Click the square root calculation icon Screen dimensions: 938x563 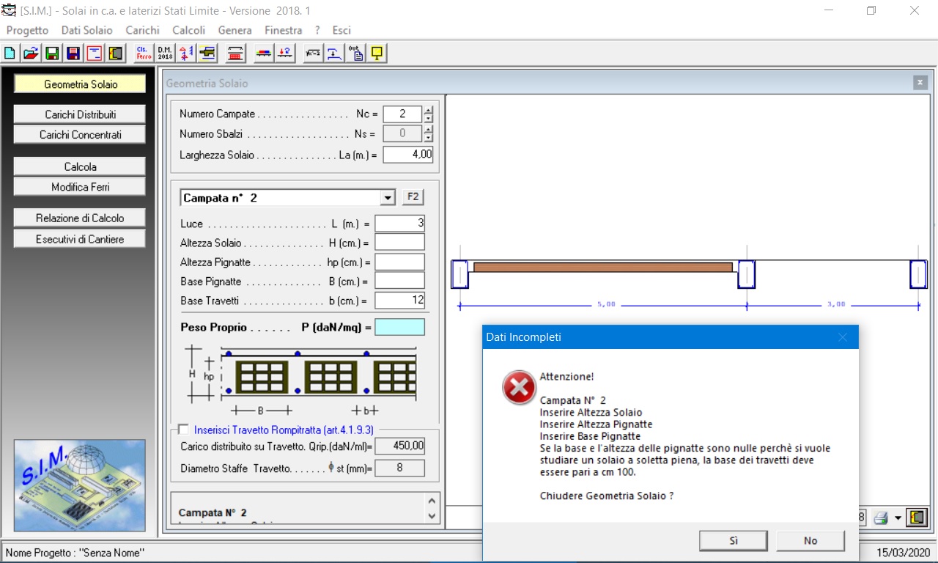(314, 53)
